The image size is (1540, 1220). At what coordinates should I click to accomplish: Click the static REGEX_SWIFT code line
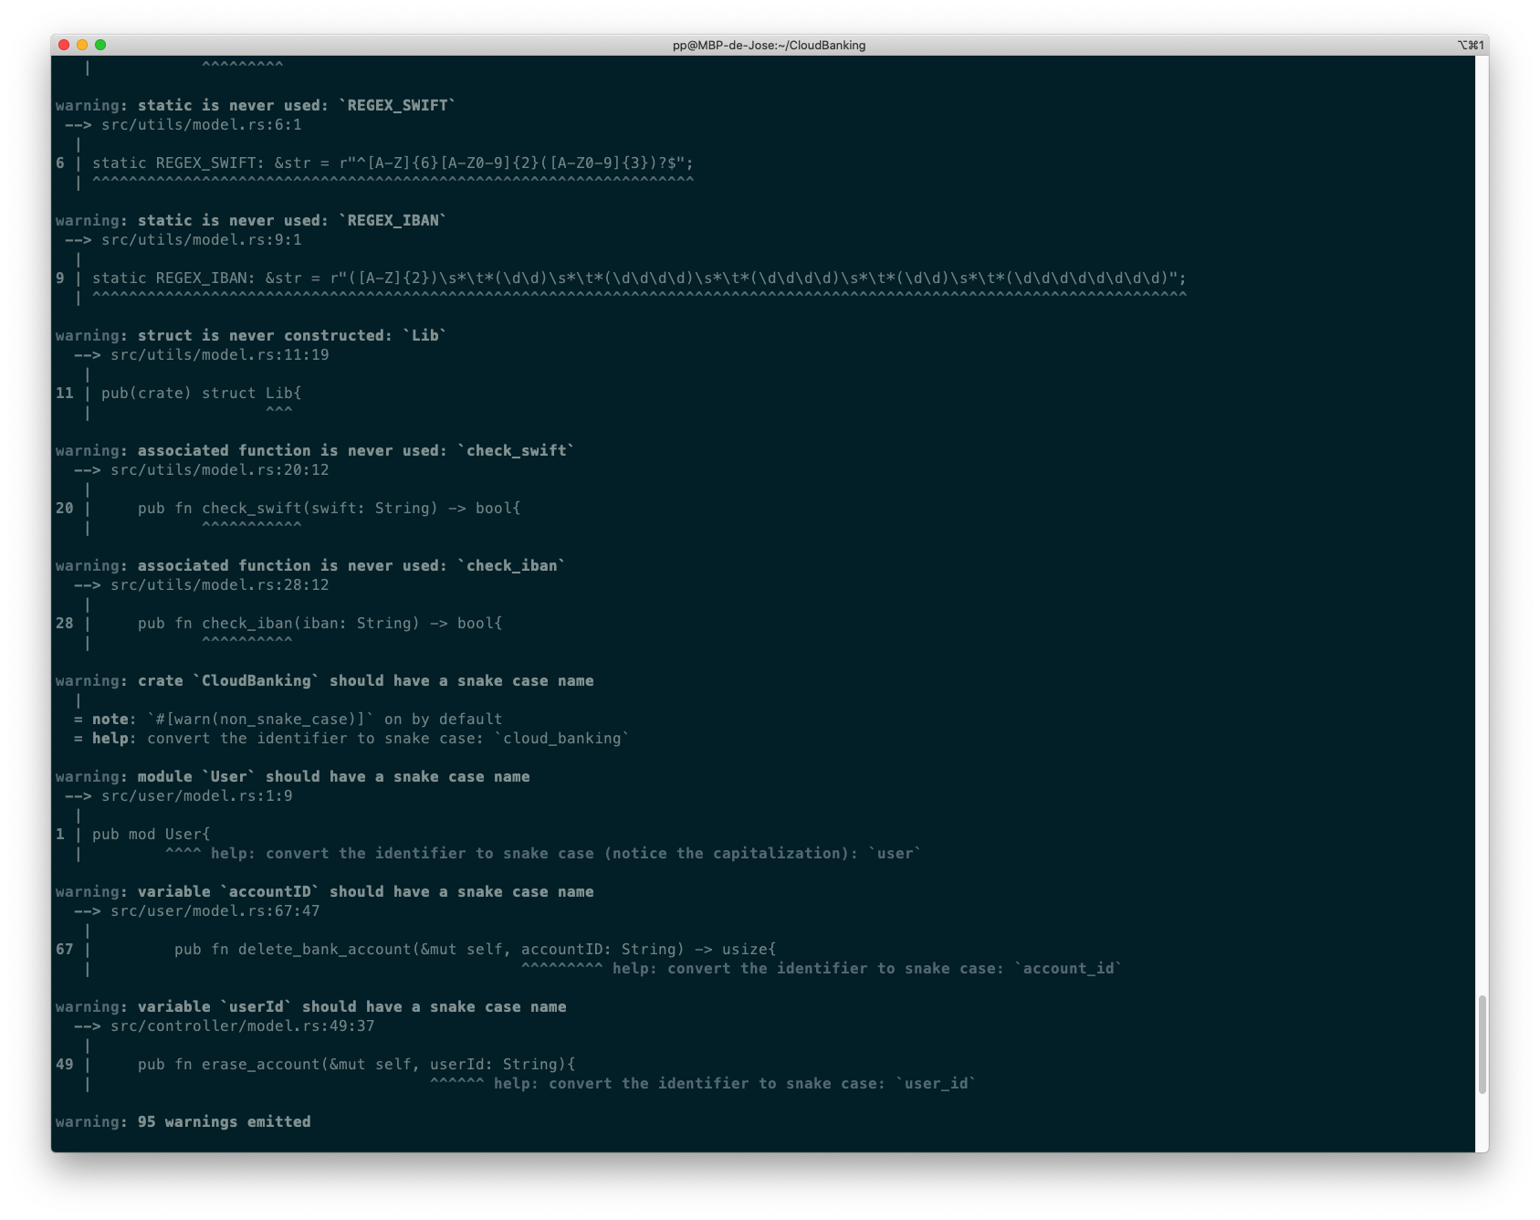(393, 163)
